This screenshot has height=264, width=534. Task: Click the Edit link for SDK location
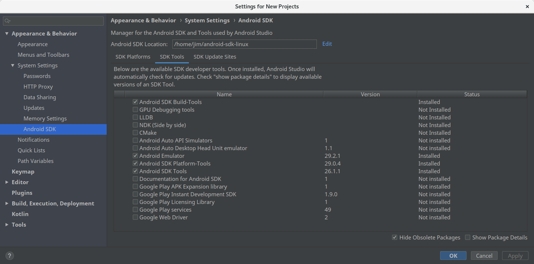[326, 44]
